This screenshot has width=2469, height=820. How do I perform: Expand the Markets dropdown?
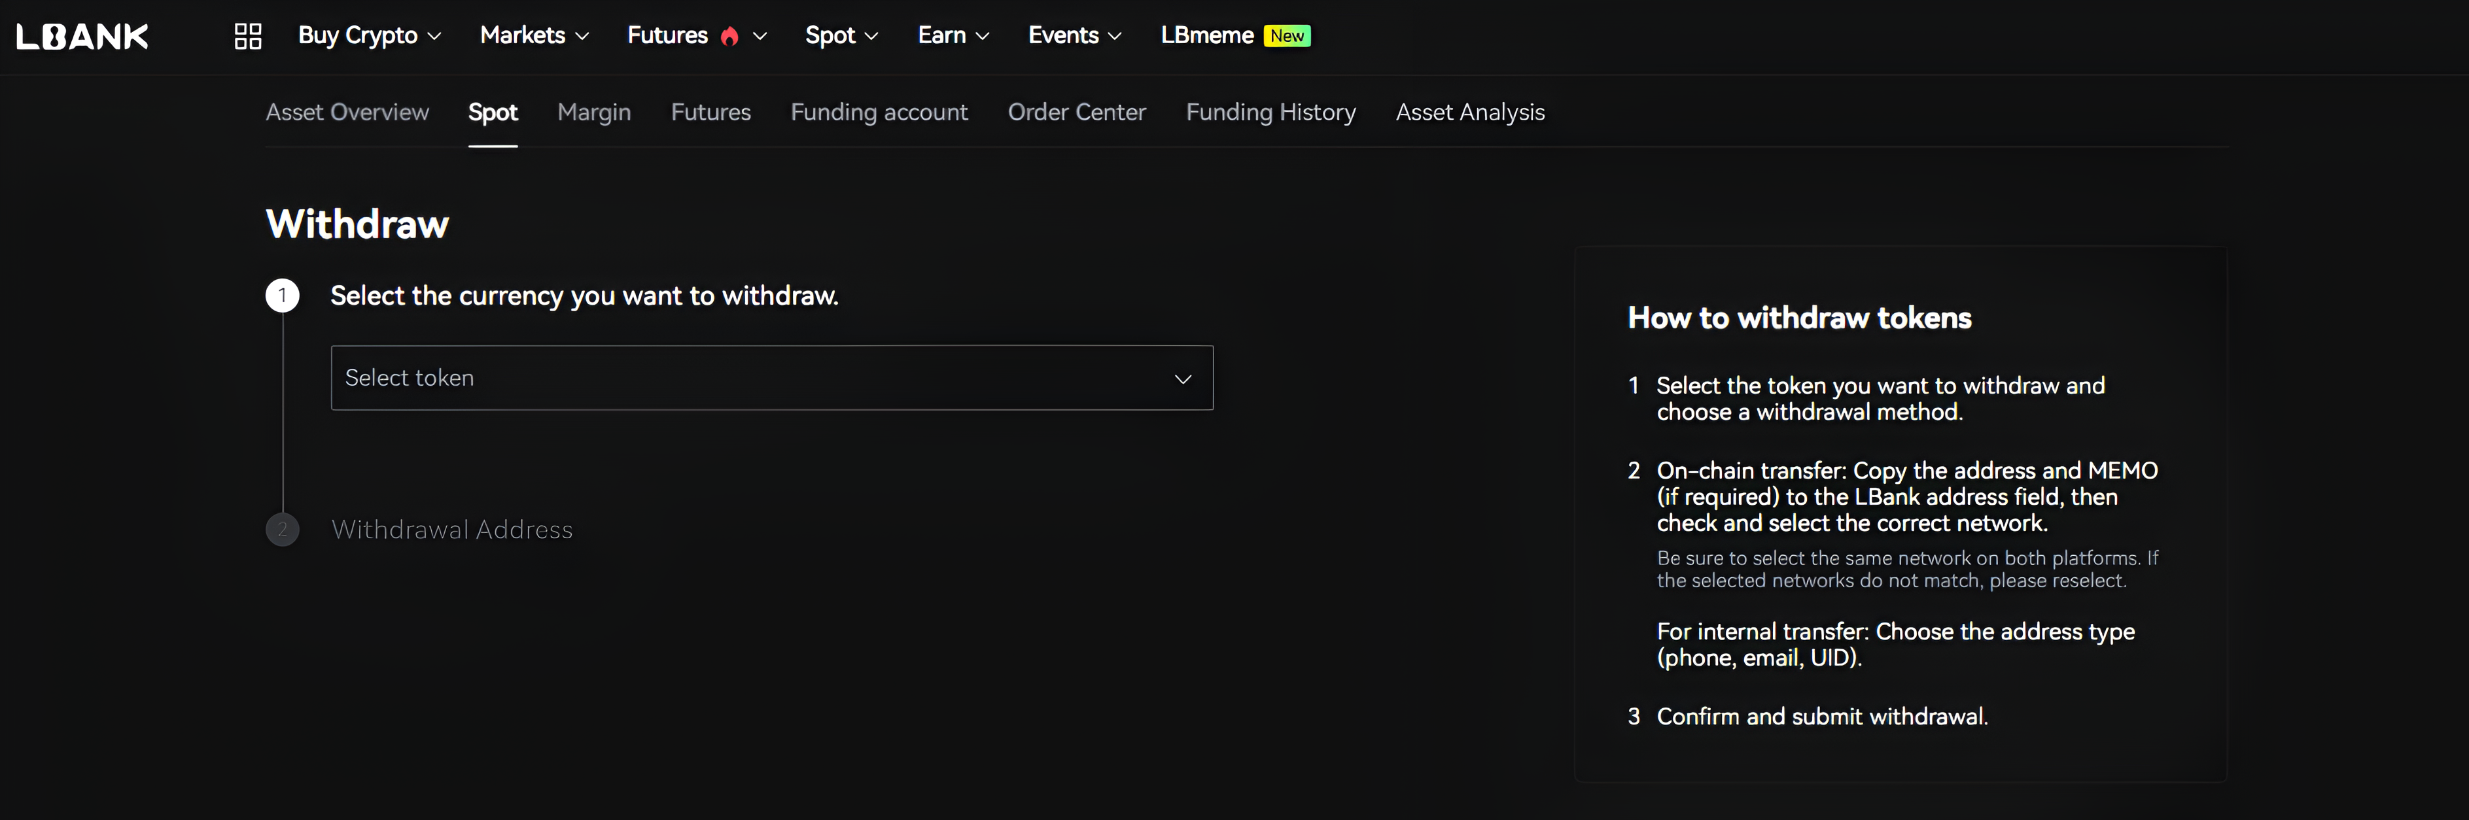tap(534, 35)
